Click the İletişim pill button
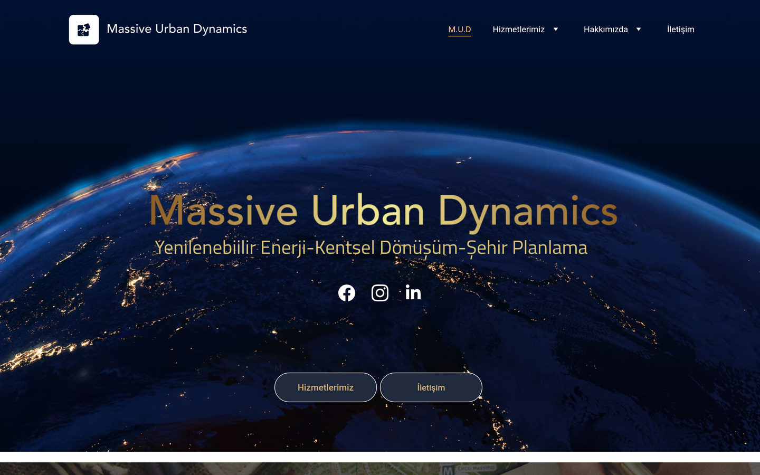Screen dimensions: 760x475 click(431, 387)
